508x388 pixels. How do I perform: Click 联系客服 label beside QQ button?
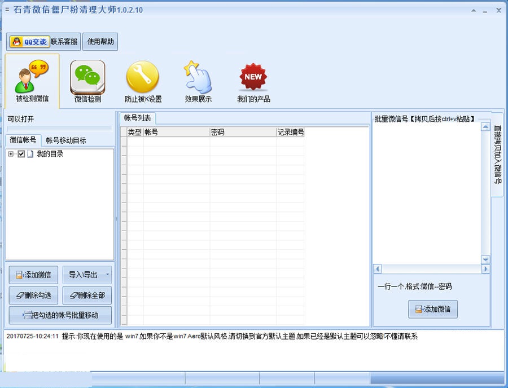coord(64,42)
